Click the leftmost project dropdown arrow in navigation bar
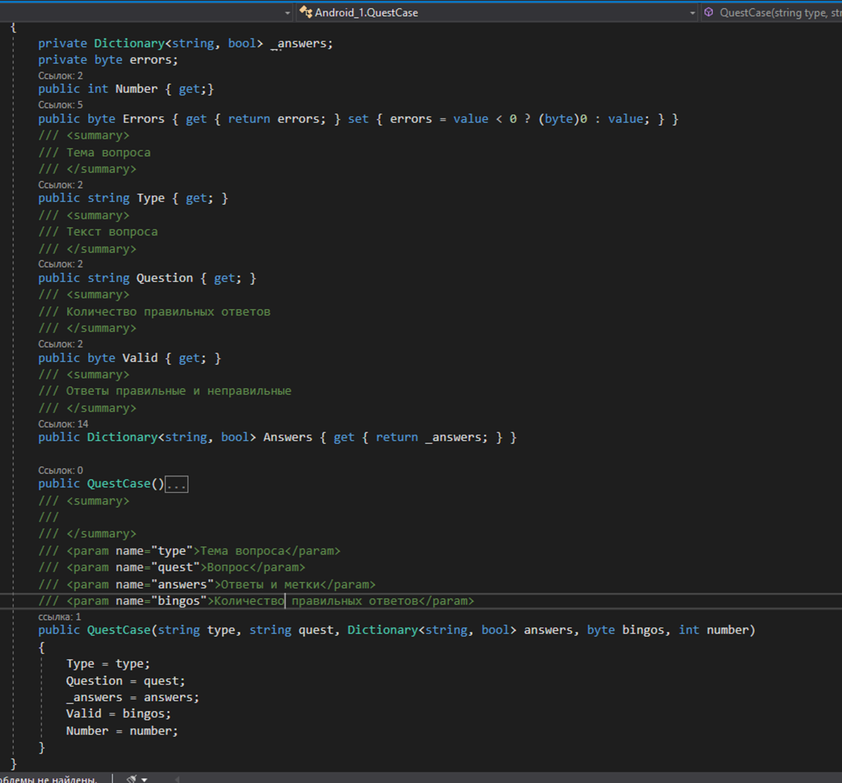 pos(287,13)
